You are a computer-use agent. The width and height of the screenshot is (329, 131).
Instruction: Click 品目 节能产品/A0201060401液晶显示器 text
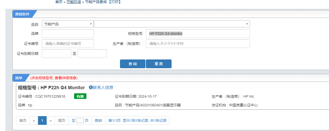148,105
